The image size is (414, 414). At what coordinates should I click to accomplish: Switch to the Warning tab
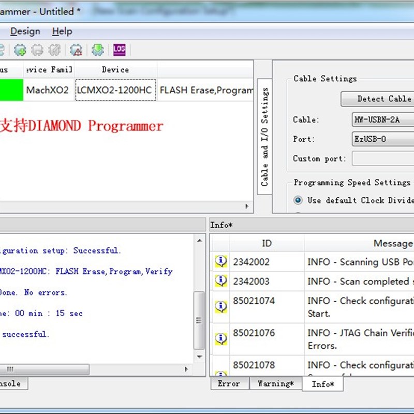276,384
